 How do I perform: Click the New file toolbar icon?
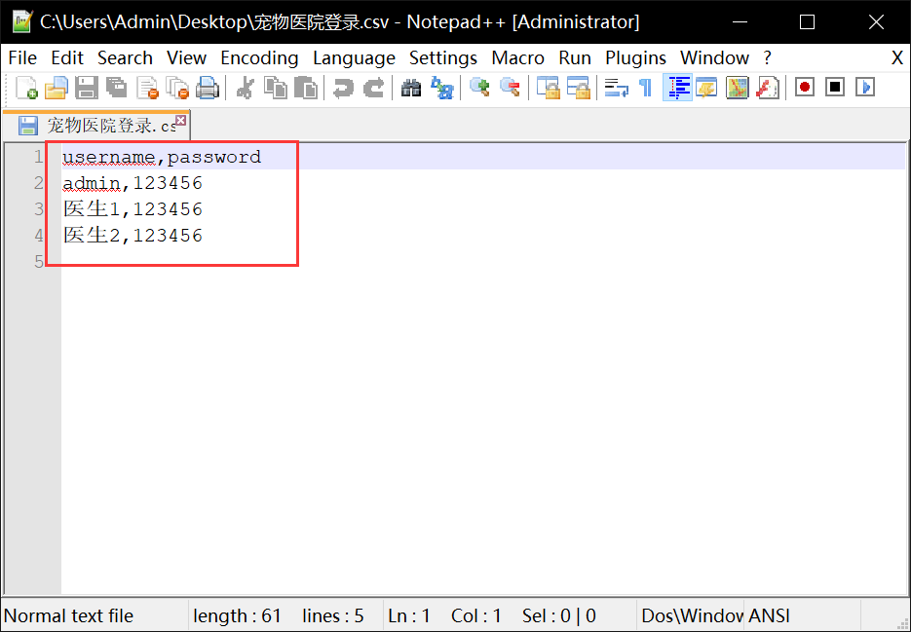[26, 88]
